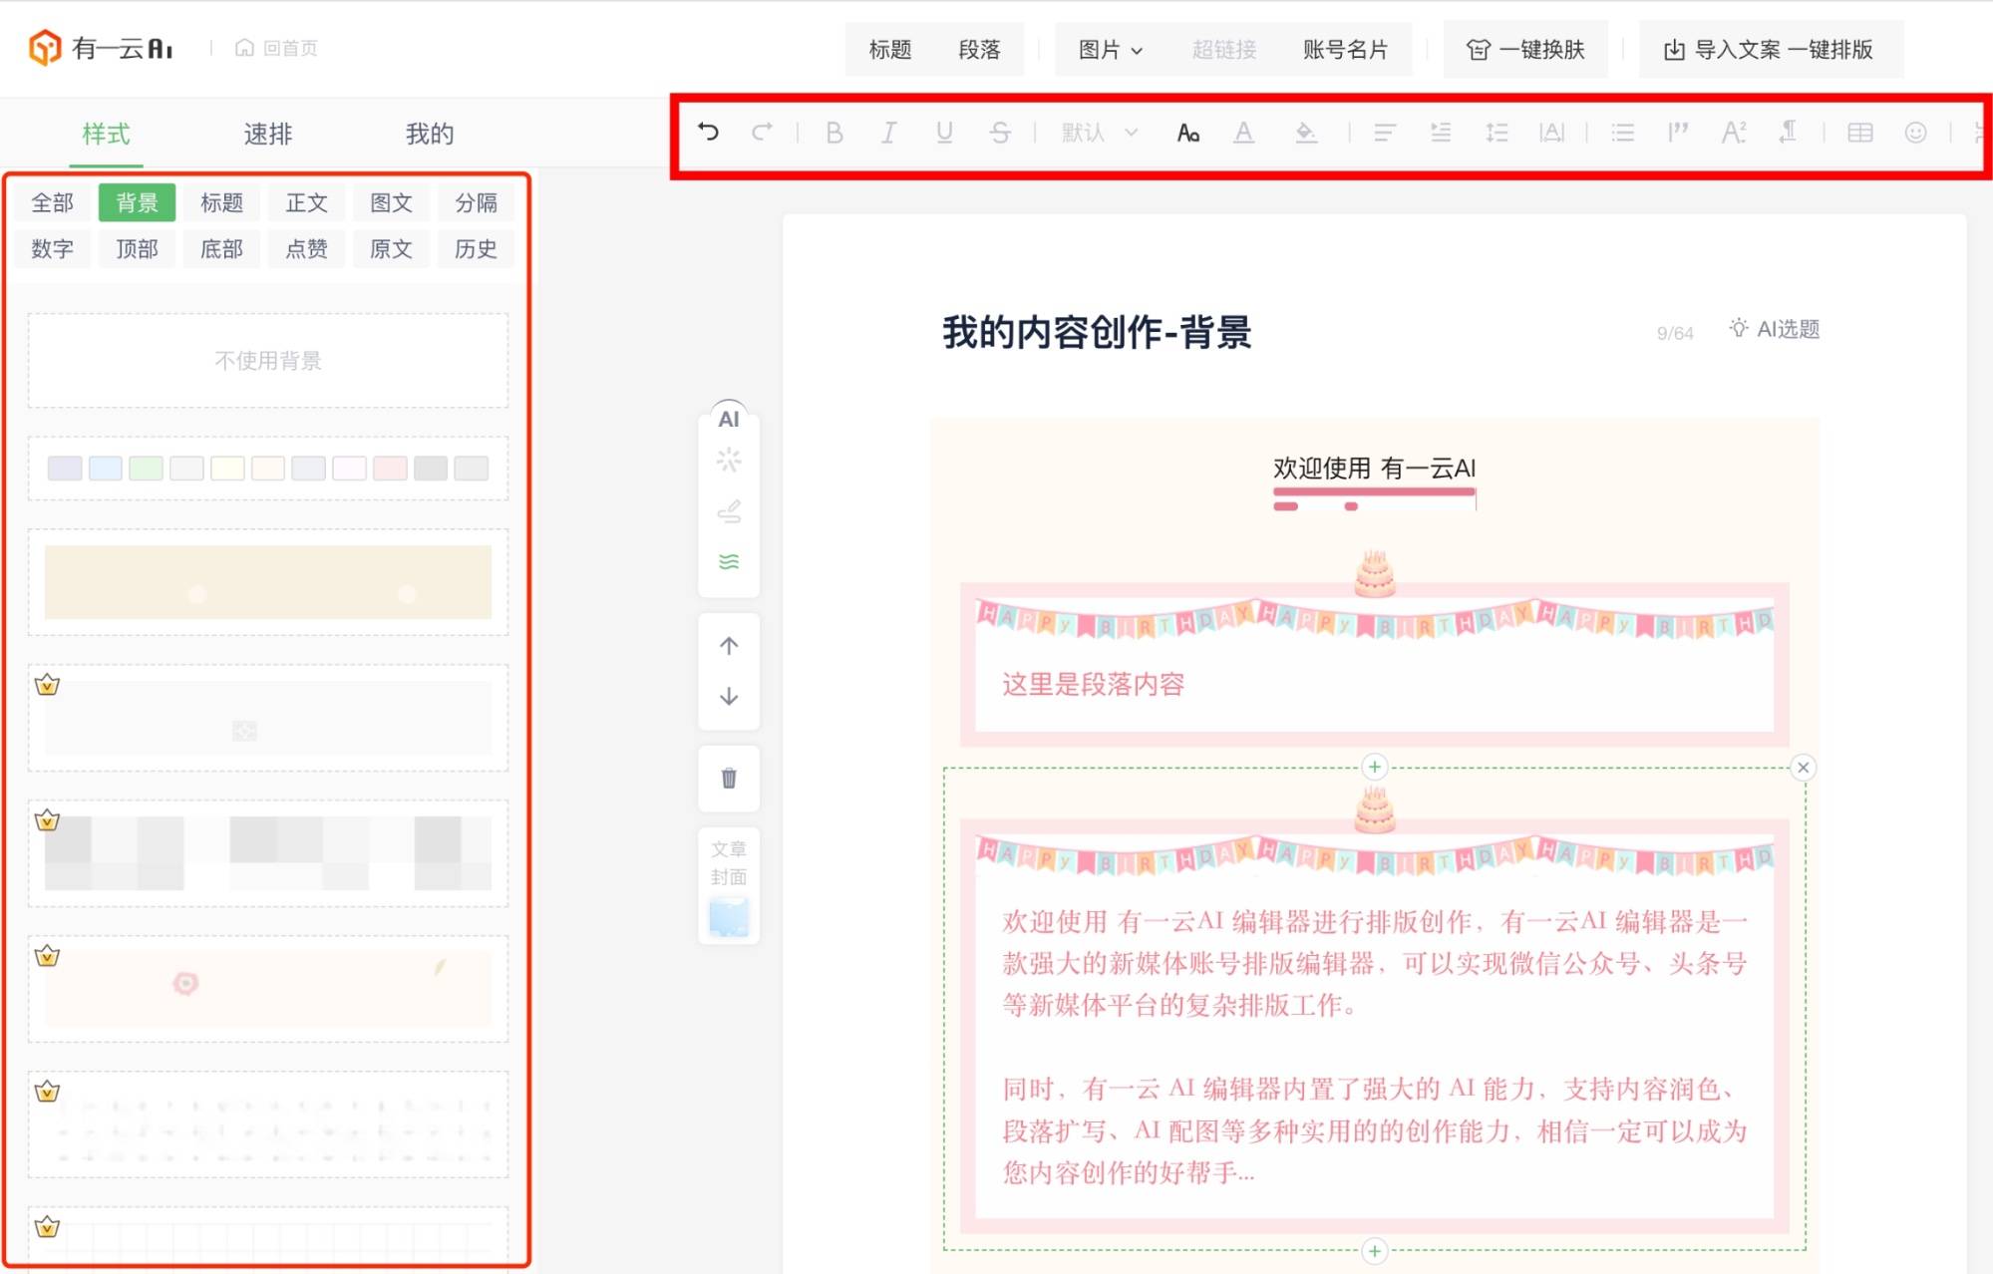Click the text alignment icon
The width and height of the screenshot is (1993, 1274).
pyautogui.click(x=1384, y=133)
